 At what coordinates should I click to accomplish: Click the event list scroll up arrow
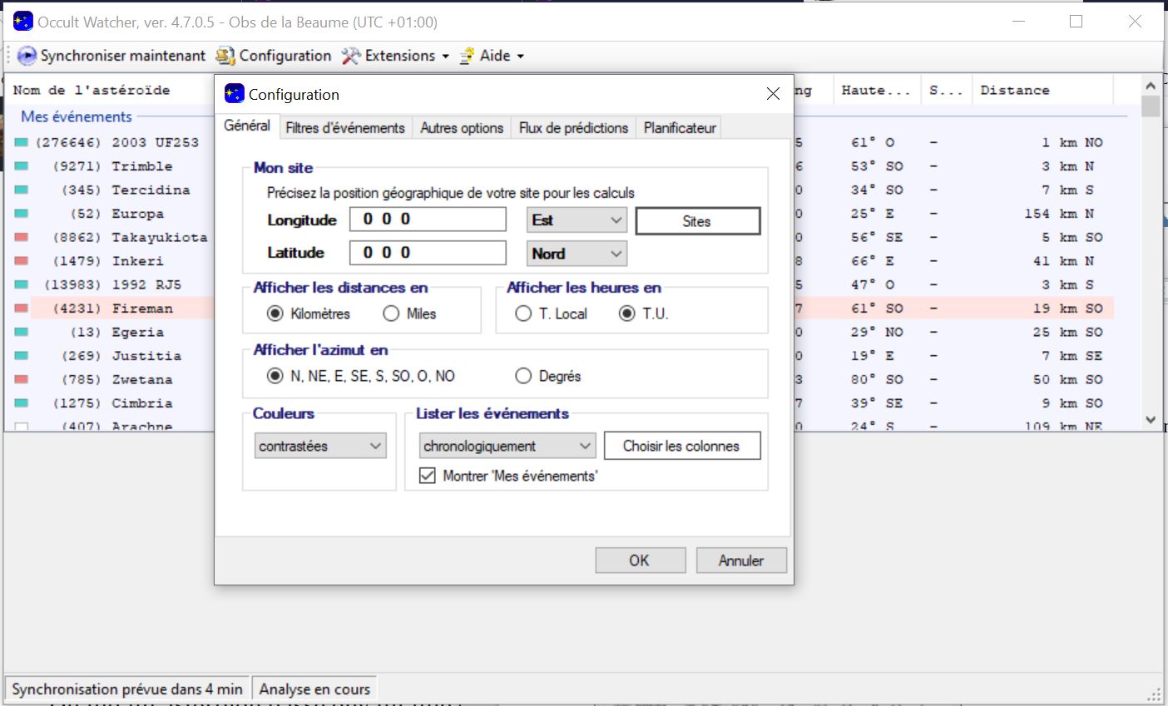[1151, 86]
